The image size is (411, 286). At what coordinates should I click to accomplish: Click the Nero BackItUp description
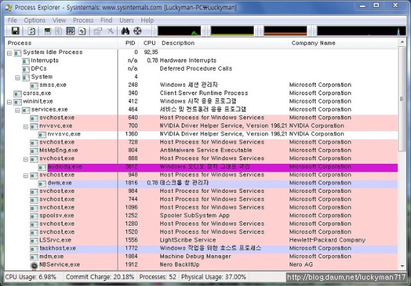click(180, 265)
